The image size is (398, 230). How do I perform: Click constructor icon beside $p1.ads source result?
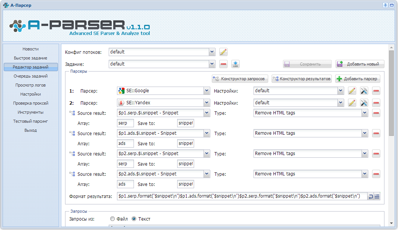click(x=72, y=133)
